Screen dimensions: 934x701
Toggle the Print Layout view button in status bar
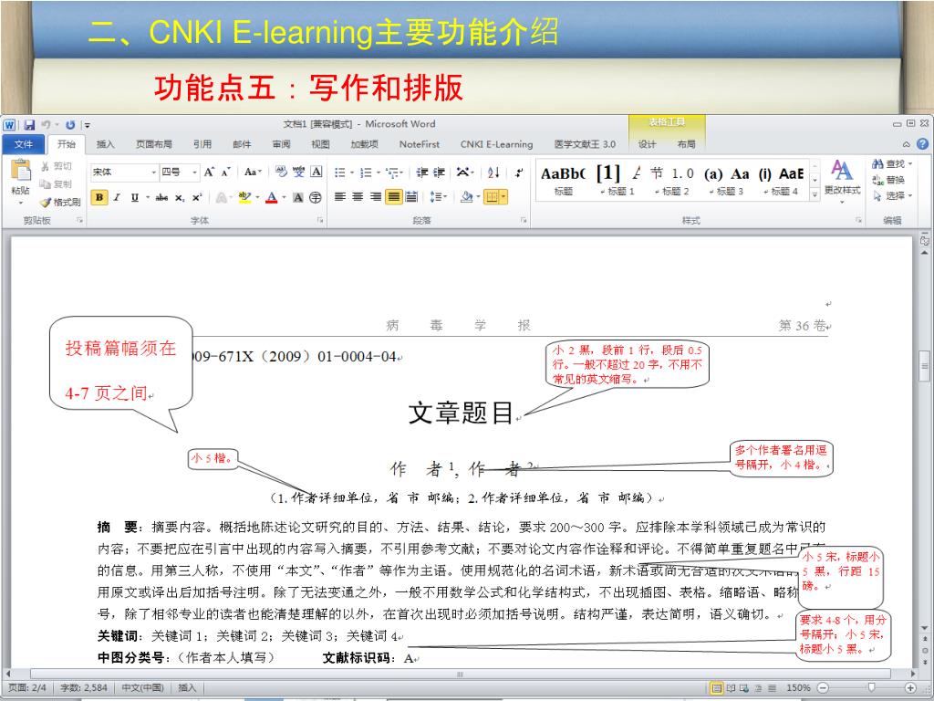click(717, 688)
